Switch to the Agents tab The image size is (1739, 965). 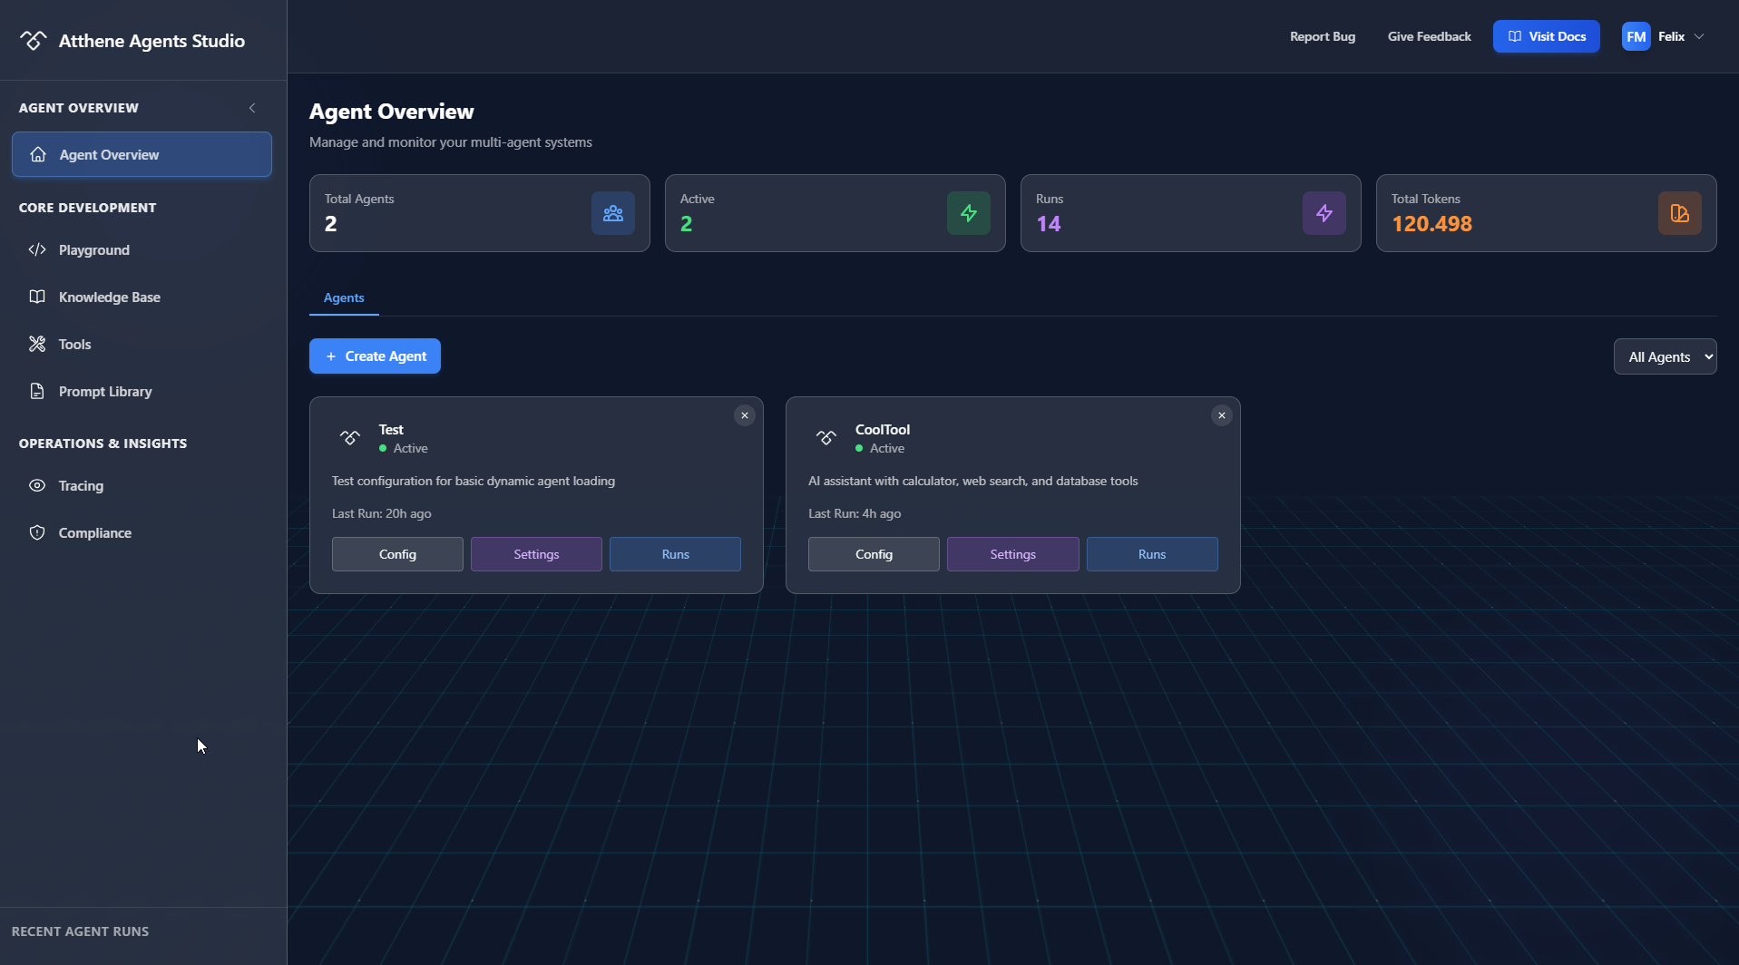344,297
